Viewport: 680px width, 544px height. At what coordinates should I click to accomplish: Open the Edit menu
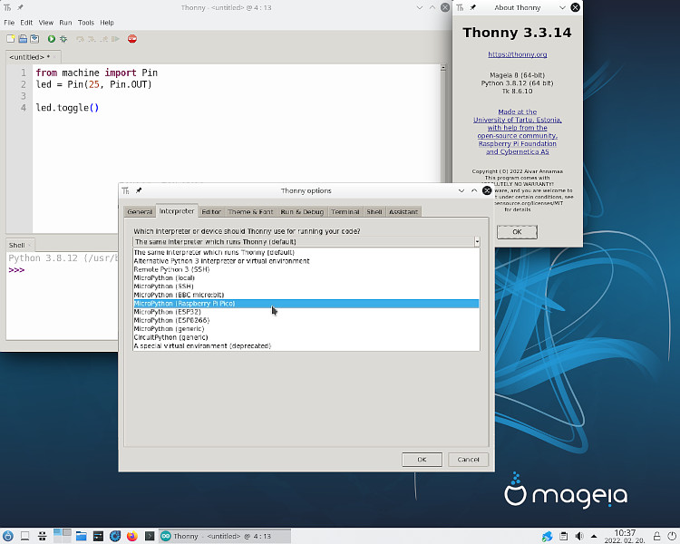[x=26, y=23]
